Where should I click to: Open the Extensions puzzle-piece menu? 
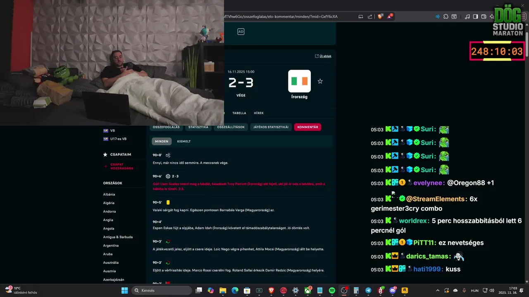pos(446,16)
